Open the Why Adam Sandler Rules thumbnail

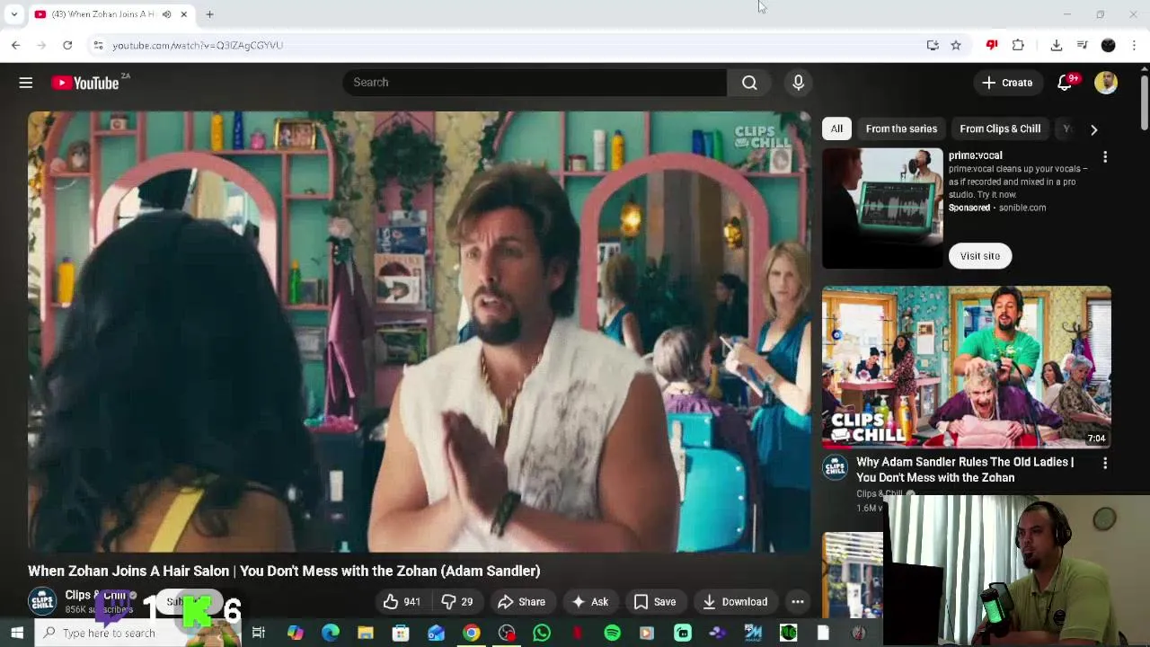pyautogui.click(x=967, y=367)
